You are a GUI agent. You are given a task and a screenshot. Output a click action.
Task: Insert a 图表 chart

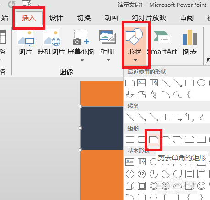coord(190,42)
